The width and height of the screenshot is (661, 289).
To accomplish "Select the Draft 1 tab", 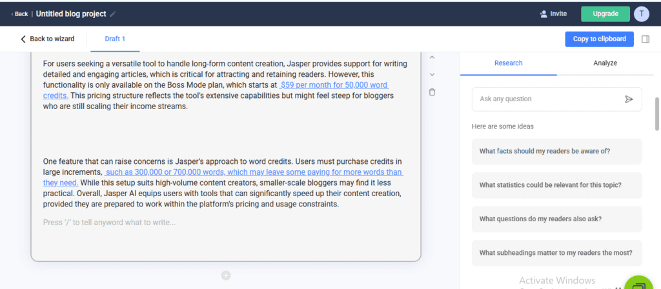I will [115, 39].
